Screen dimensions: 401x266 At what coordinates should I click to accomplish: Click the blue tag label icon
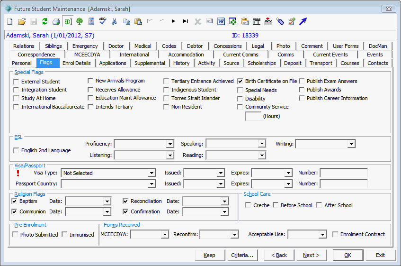pos(280,21)
